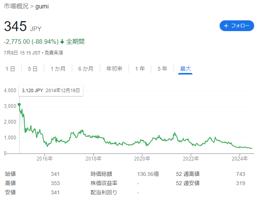Select the 1日 time range tab

coord(10,69)
